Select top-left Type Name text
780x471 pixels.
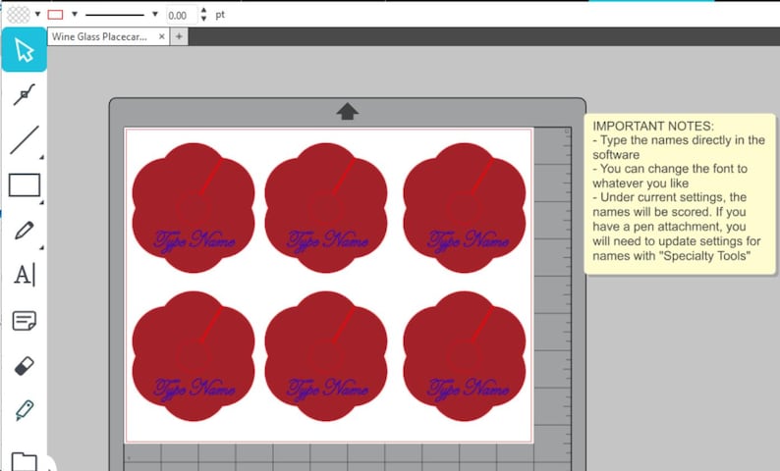[194, 241]
